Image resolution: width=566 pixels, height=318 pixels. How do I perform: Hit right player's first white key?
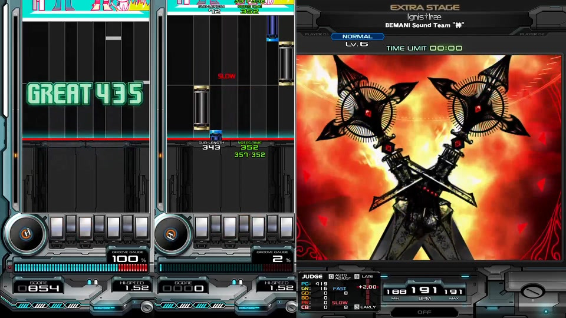tap(202, 228)
